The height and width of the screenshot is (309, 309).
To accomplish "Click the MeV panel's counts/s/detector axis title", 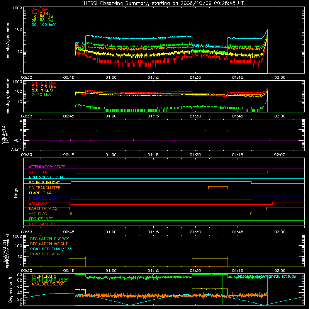I will [8, 96].
